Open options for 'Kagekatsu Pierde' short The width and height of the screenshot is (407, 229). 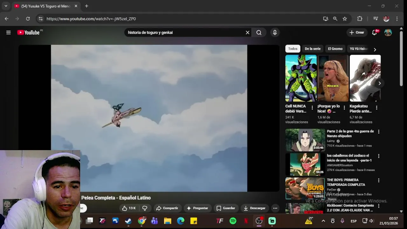click(376, 108)
